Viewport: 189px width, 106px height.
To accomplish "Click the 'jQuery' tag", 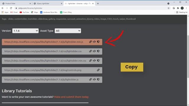I will (90, 19).
